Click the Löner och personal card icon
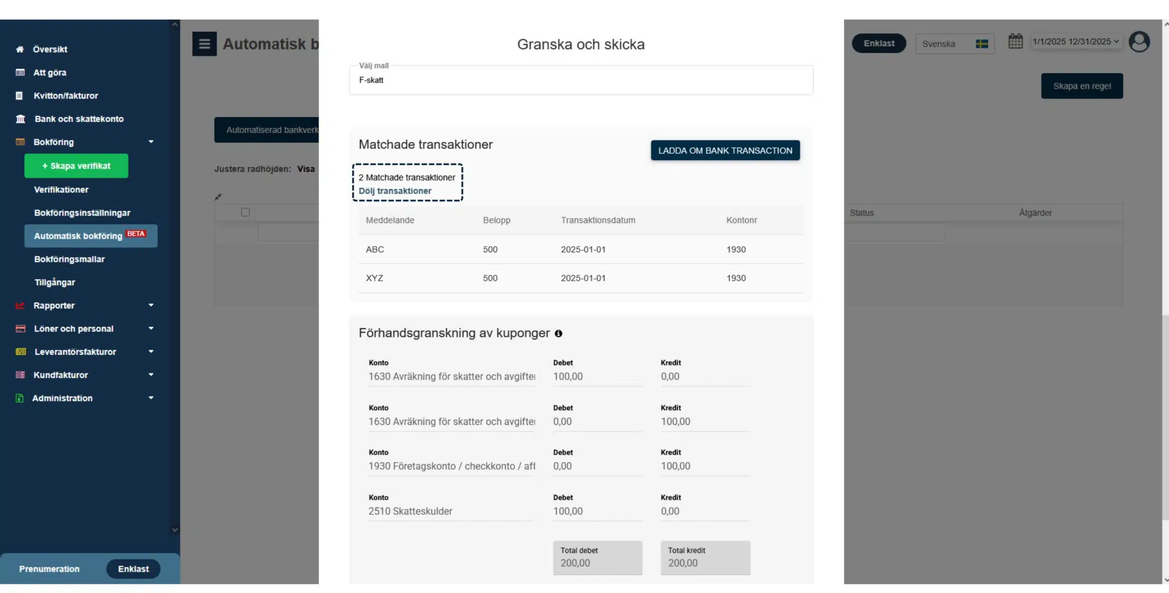The width and height of the screenshot is (1169, 593). pyautogui.click(x=21, y=329)
